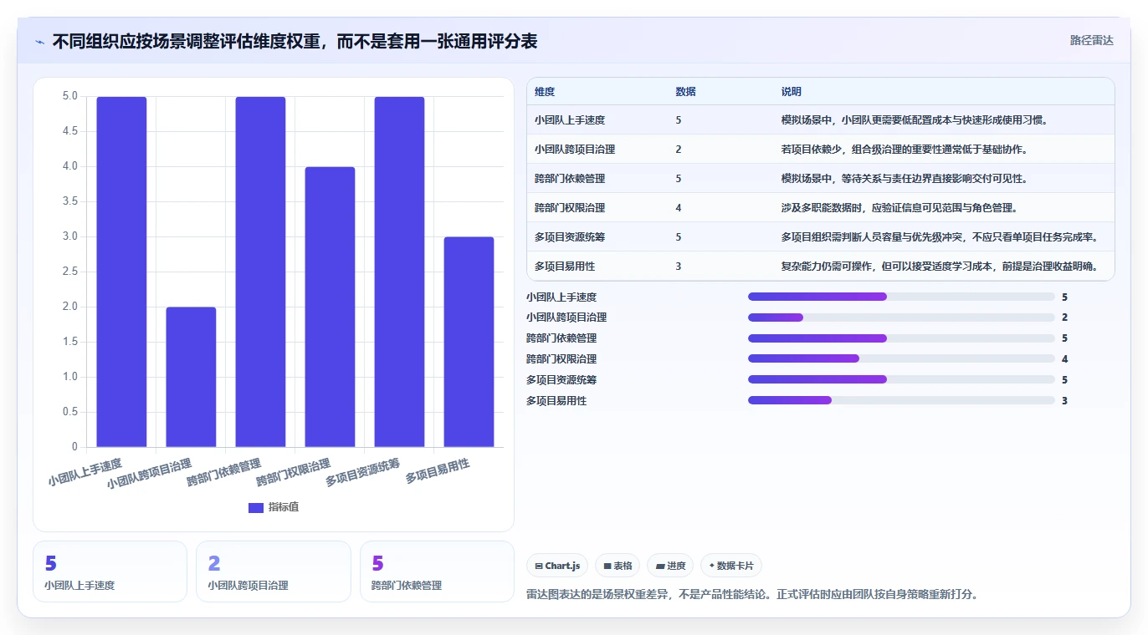Click the 跨部门依赖管理 bar in chart
Image resolution: width=1148 pixels, height=635 pixels.
click(260, 272)
